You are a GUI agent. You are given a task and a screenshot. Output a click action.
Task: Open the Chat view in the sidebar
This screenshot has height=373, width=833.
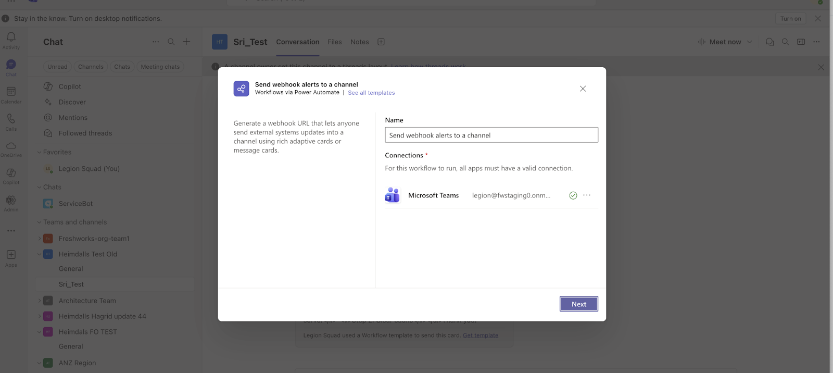(11, 68)
